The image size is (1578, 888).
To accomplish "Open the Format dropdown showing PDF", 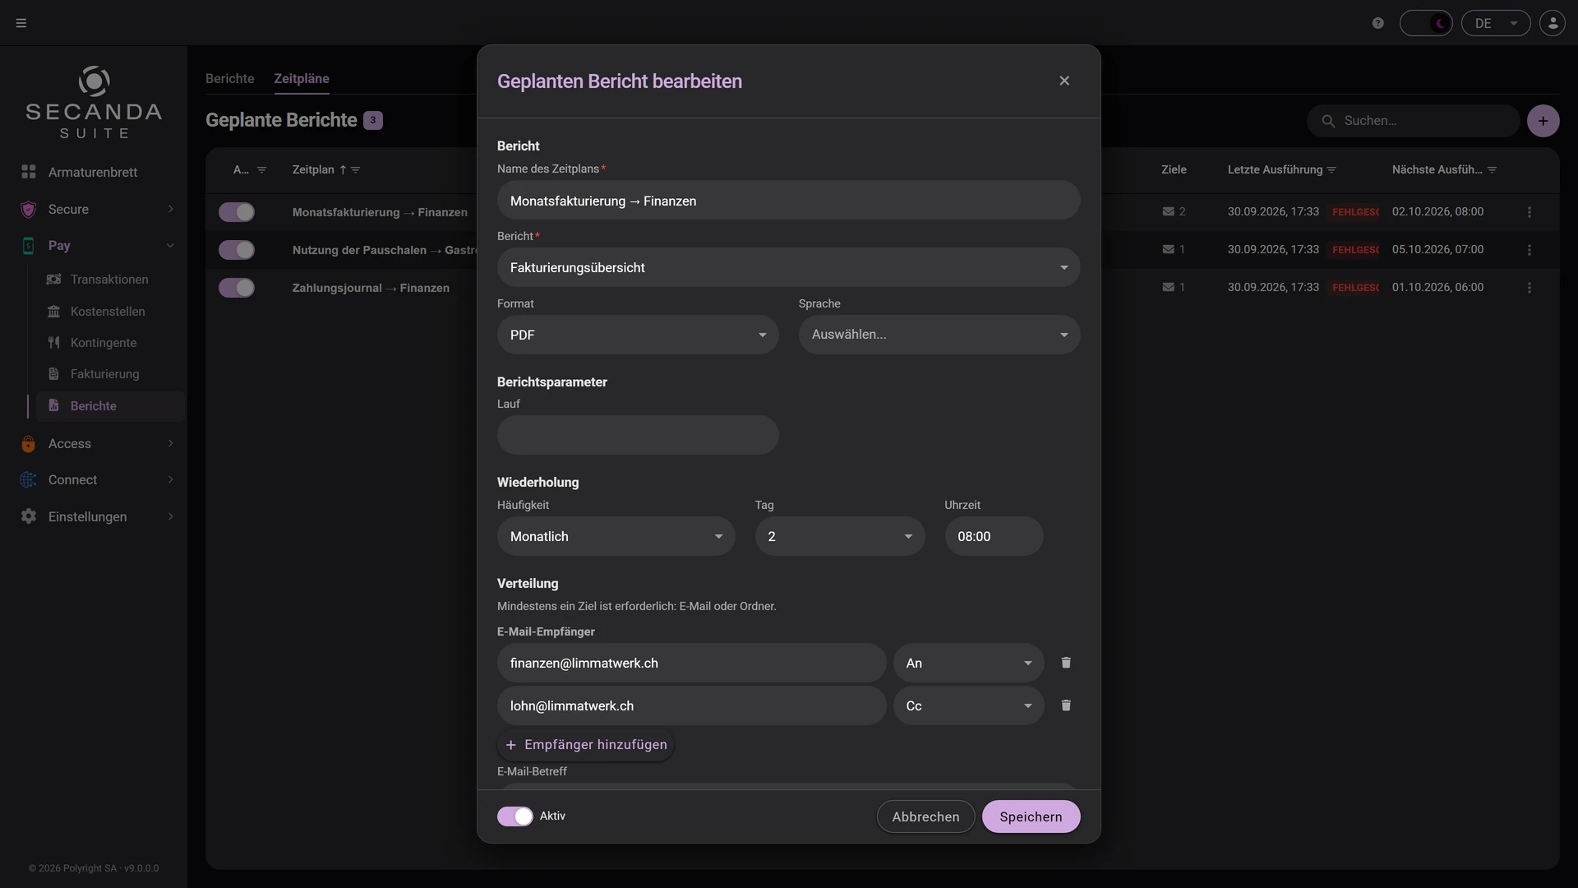I will [x=638, y=335].
